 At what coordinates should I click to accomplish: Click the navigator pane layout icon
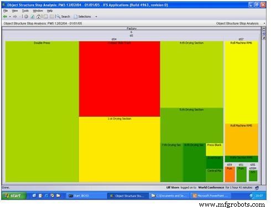[45, 17]
